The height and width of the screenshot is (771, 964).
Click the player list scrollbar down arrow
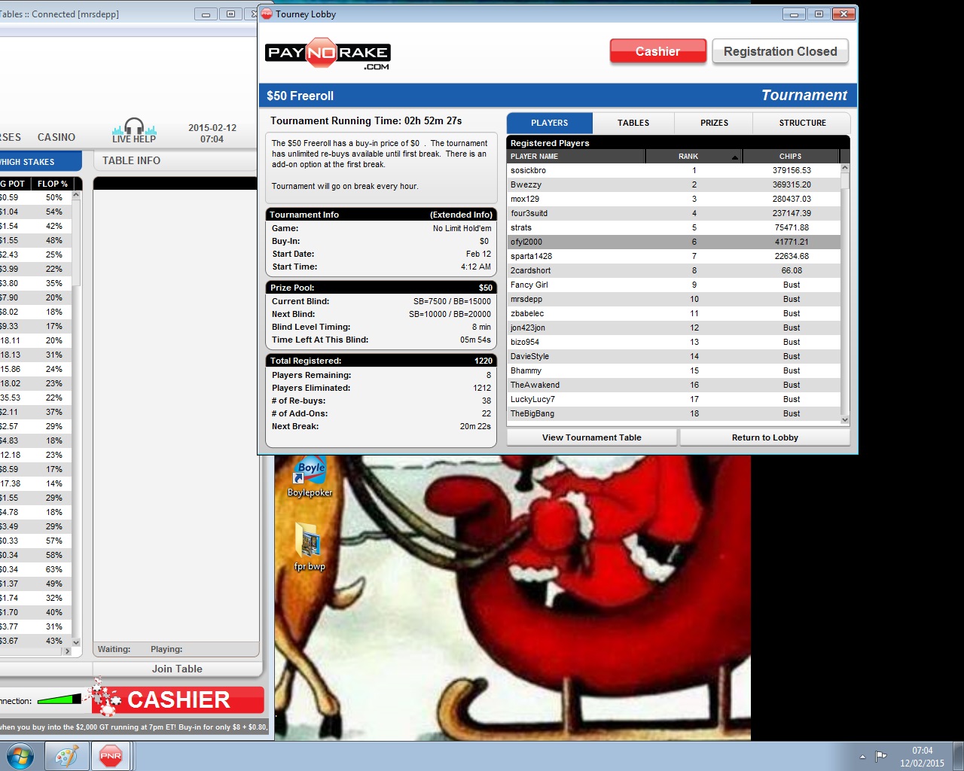coord(845,419)
